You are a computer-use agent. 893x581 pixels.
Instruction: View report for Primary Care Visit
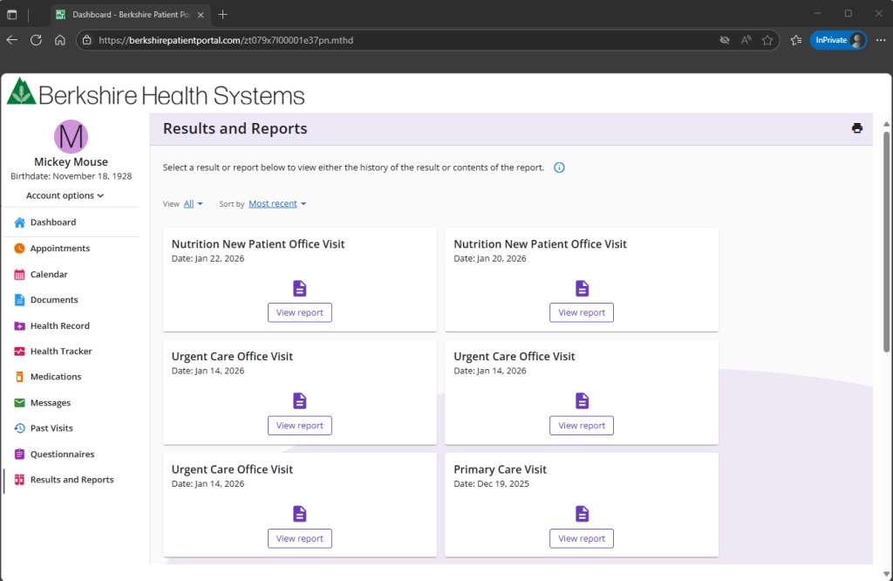[x=581, y=539]
